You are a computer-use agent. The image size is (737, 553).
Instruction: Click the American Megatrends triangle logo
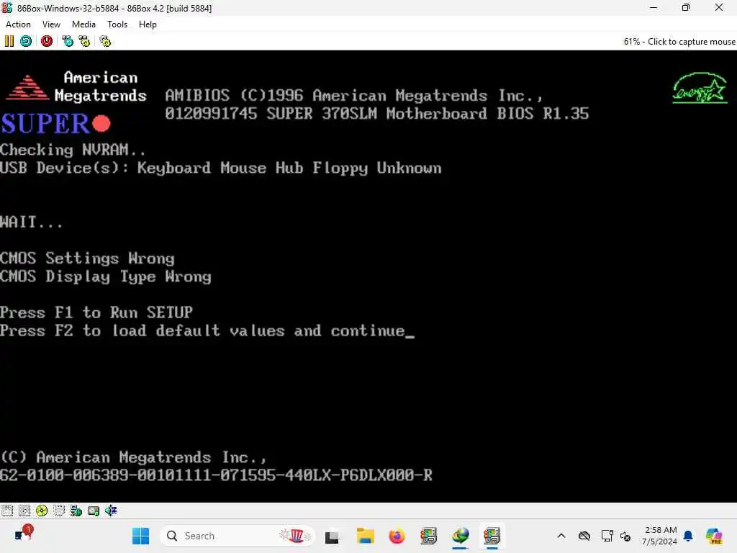(x=27, y=87)
